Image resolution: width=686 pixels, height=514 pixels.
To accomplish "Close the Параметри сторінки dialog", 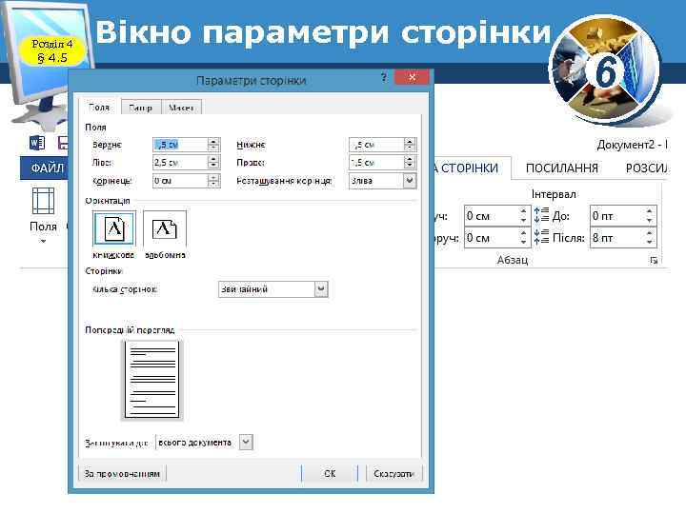I will pyautogui.click(x=412, y=77).
